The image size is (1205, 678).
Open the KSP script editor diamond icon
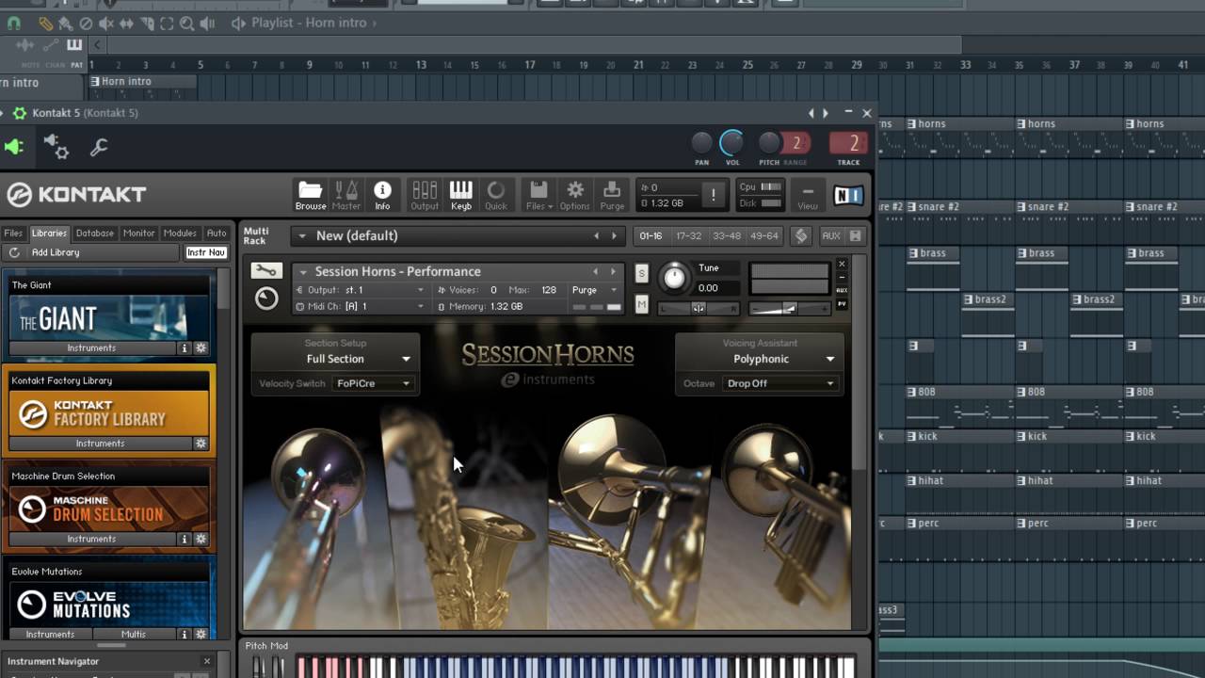point(801,235)
